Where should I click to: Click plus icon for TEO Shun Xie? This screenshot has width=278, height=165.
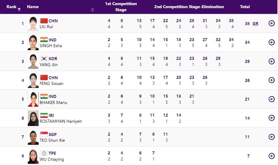coord(271,137)
